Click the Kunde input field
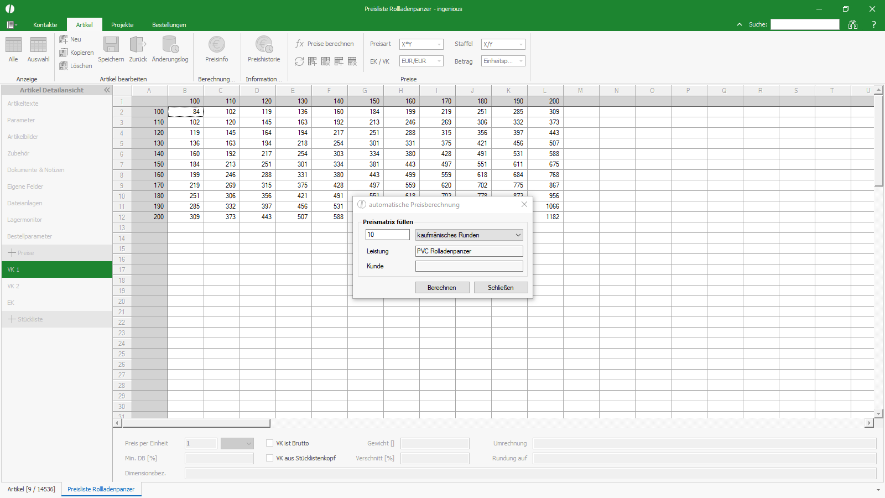Image resolution: width=885 pixels, height=498 pixels. [469, 266]
